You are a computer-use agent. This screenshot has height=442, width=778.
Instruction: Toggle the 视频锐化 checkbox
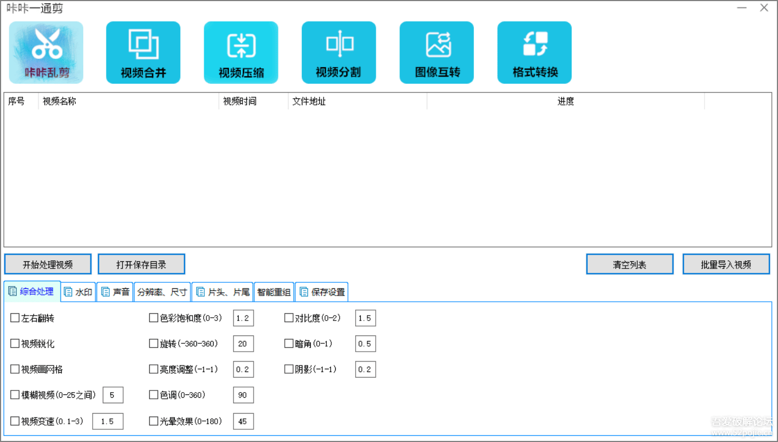coord(15,344)
